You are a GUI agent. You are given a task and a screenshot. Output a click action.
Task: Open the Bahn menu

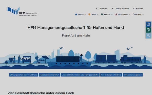(x=94, y=14)
